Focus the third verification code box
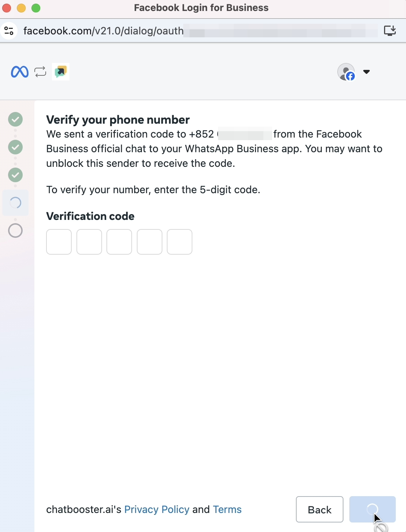The width and height of the screenshot is (406, 532). click(119, 242)
